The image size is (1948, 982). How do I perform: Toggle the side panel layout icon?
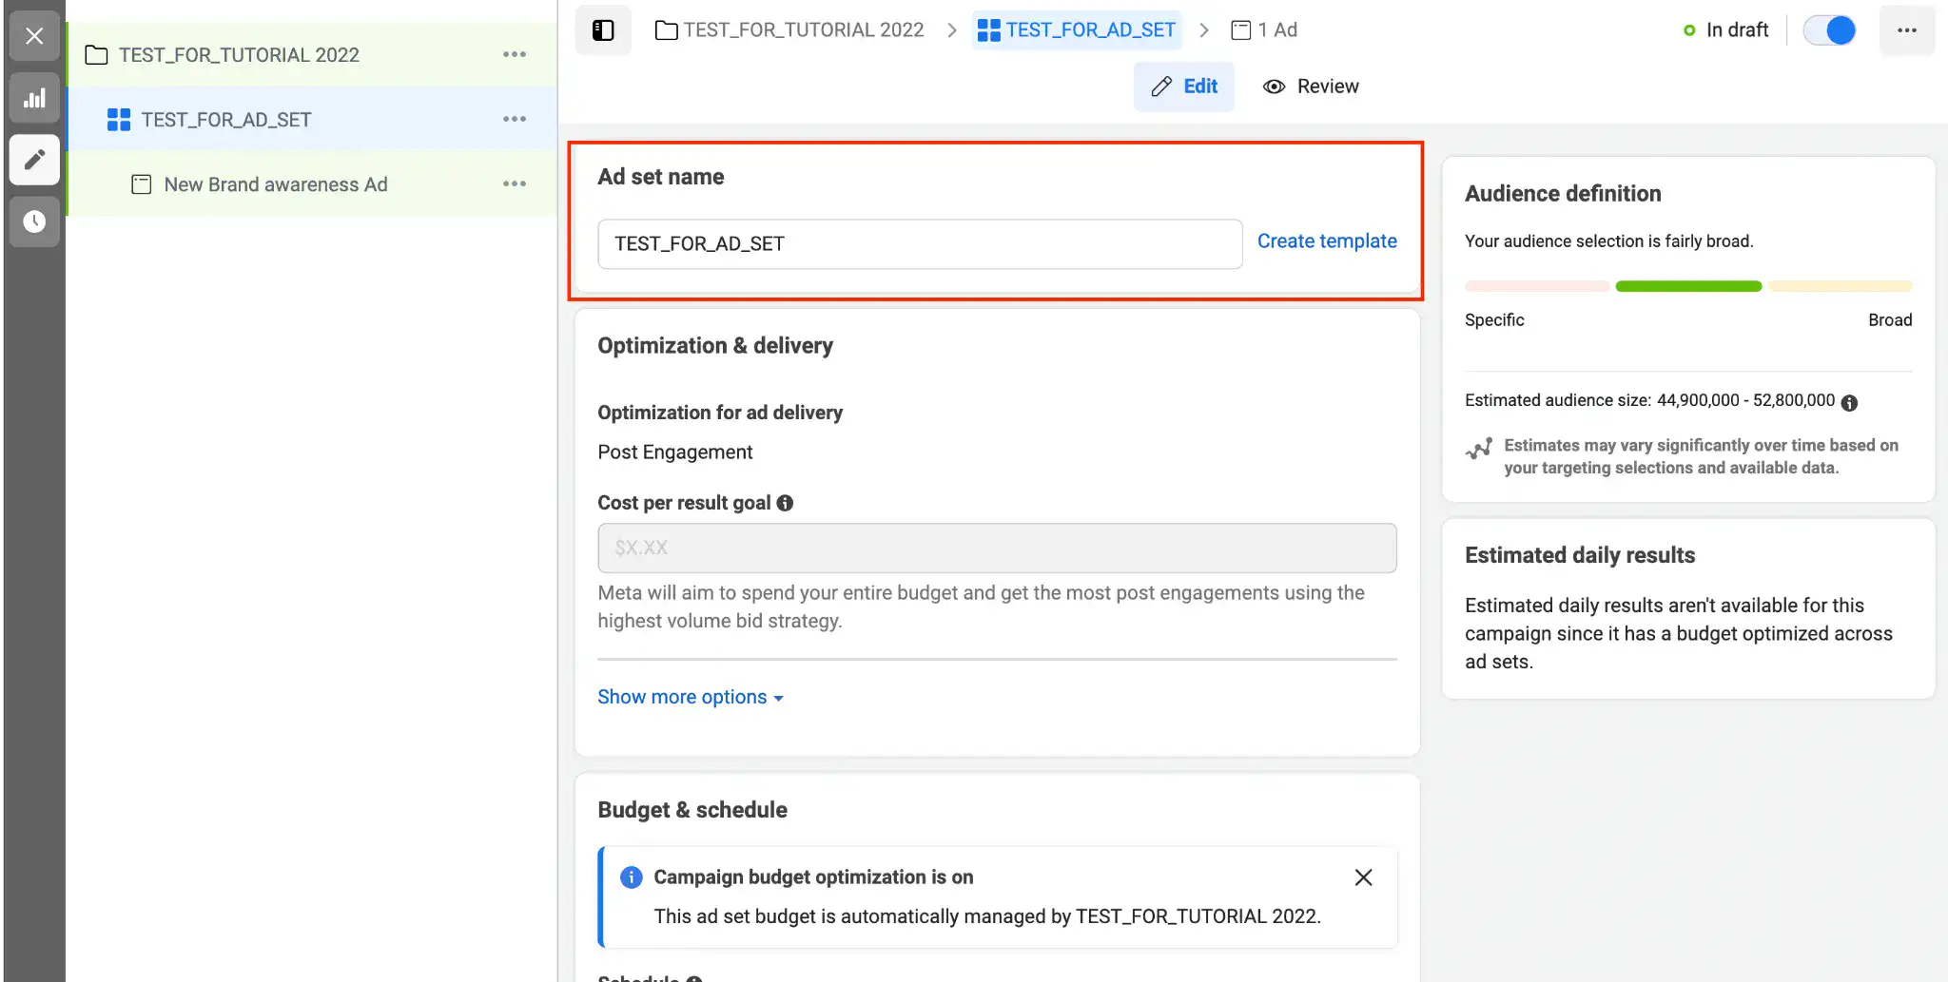[603, 30]
